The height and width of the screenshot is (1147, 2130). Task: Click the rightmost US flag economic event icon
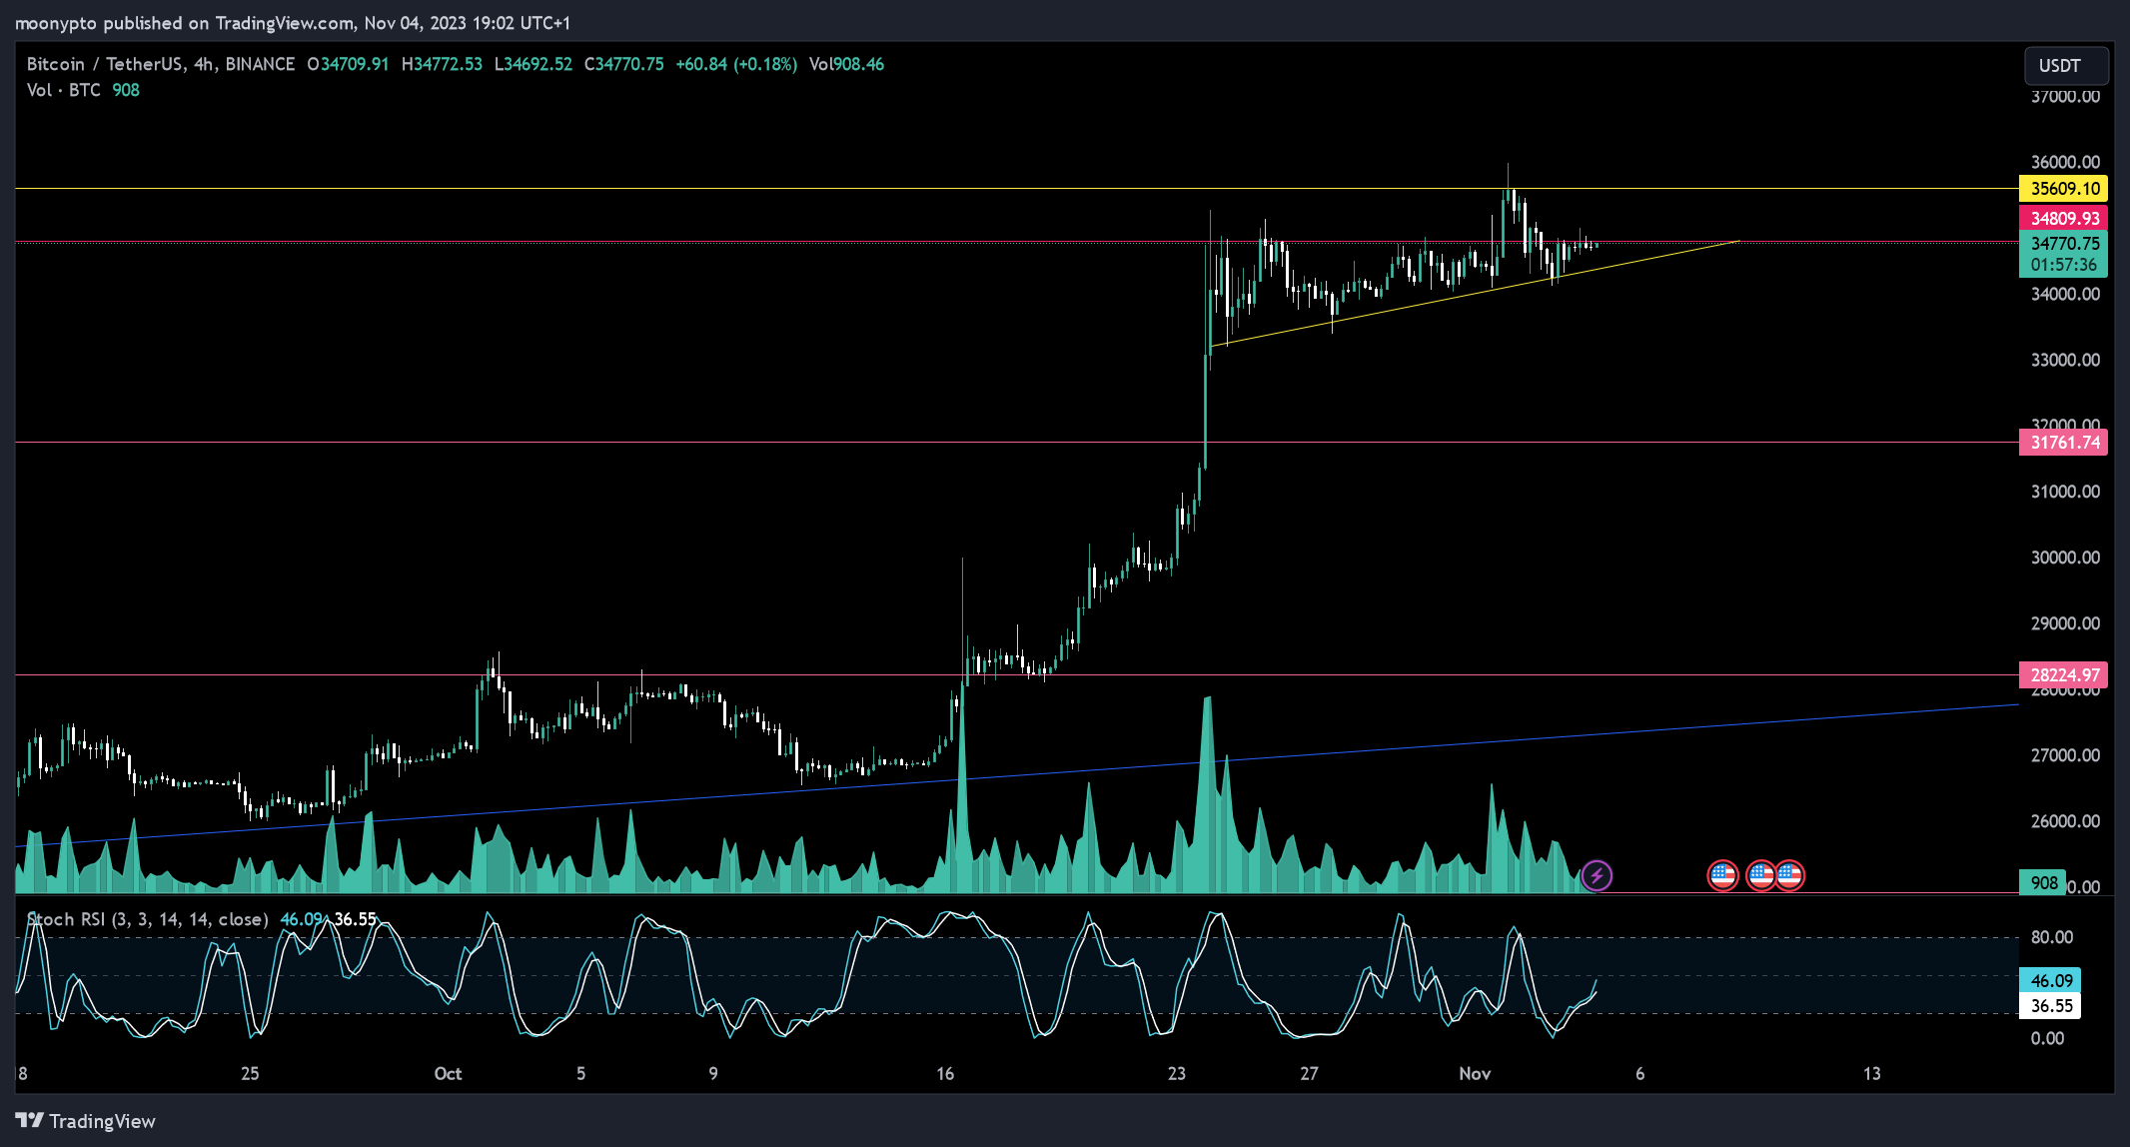pos(1789,876)
